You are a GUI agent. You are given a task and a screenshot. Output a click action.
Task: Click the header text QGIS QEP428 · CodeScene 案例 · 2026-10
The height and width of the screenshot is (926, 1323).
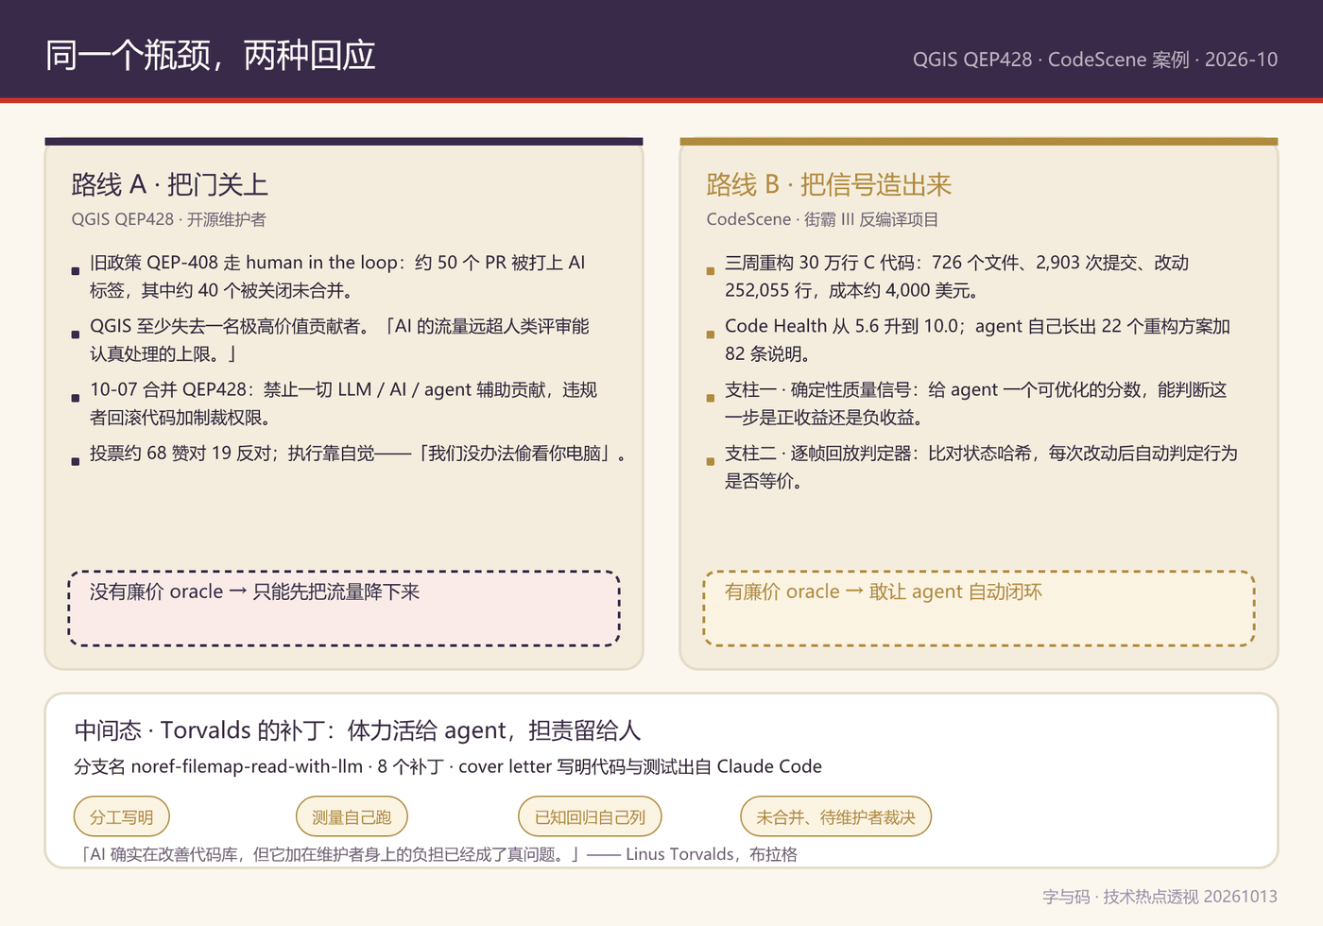[x=1095, y=60]
